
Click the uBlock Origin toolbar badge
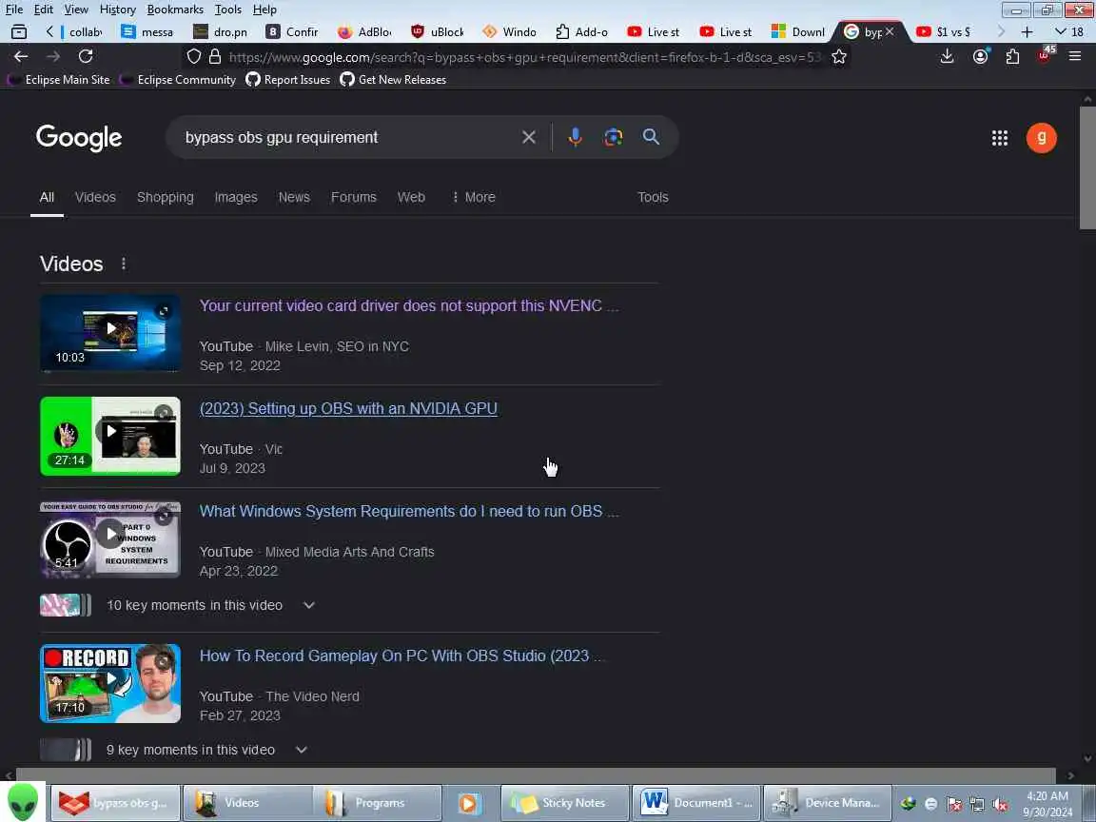(x=1045, y=55)
